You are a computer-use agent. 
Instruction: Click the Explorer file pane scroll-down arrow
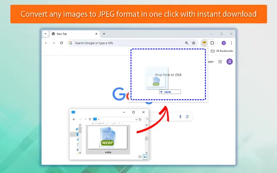[x=146, y=153]
